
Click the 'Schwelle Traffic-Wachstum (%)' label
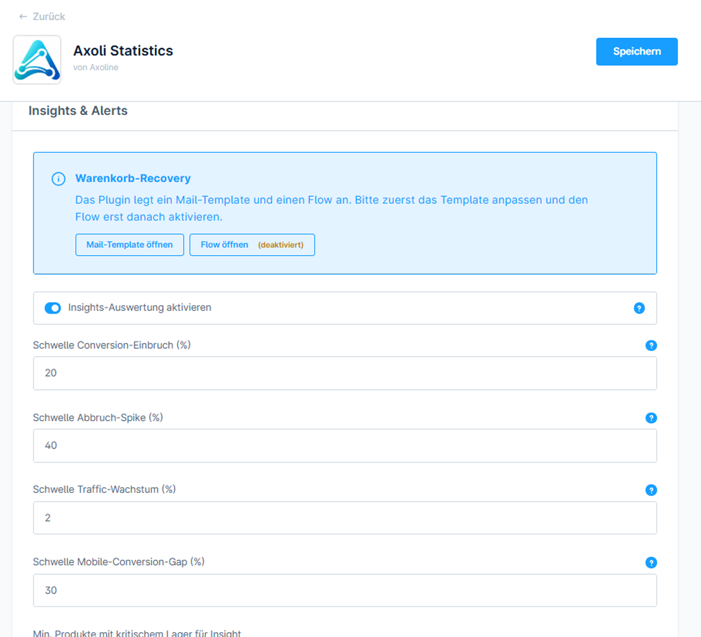click(x=104, y=489)
